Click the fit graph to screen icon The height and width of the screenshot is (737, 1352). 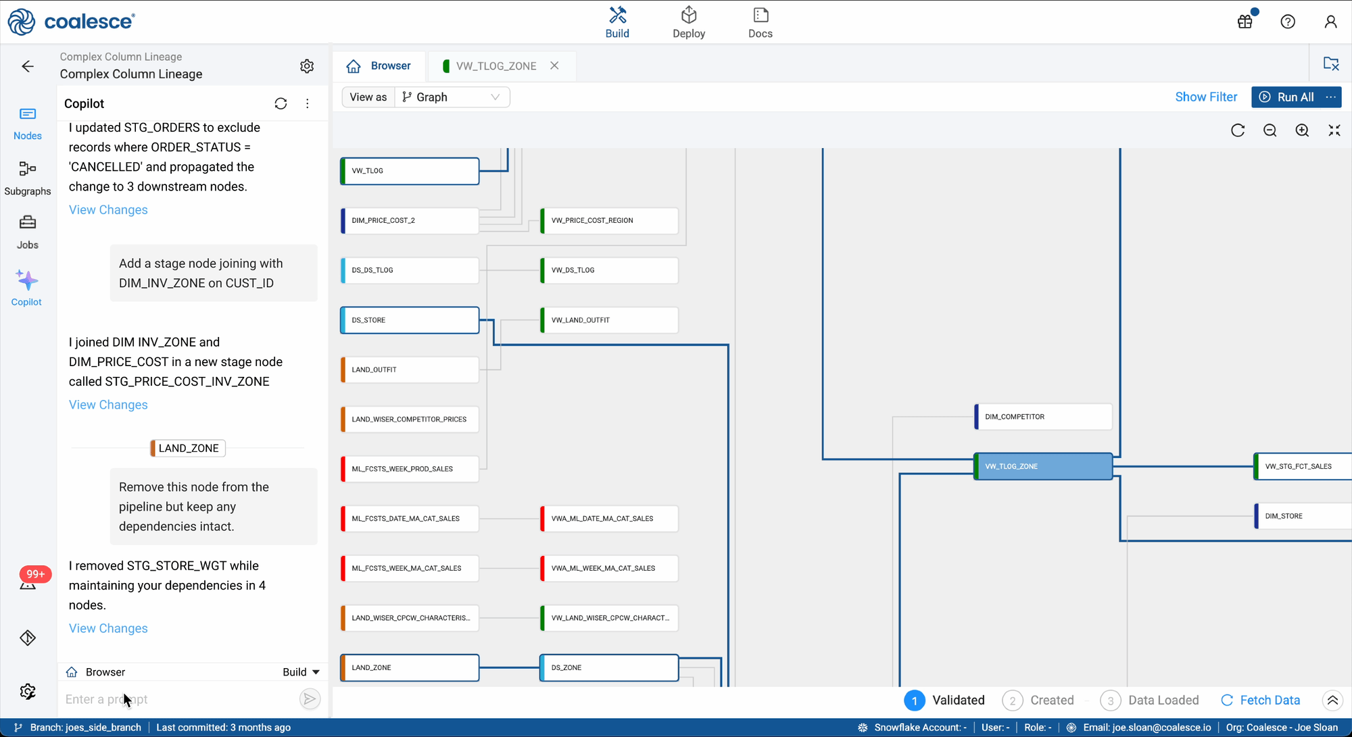(1334, 130)
